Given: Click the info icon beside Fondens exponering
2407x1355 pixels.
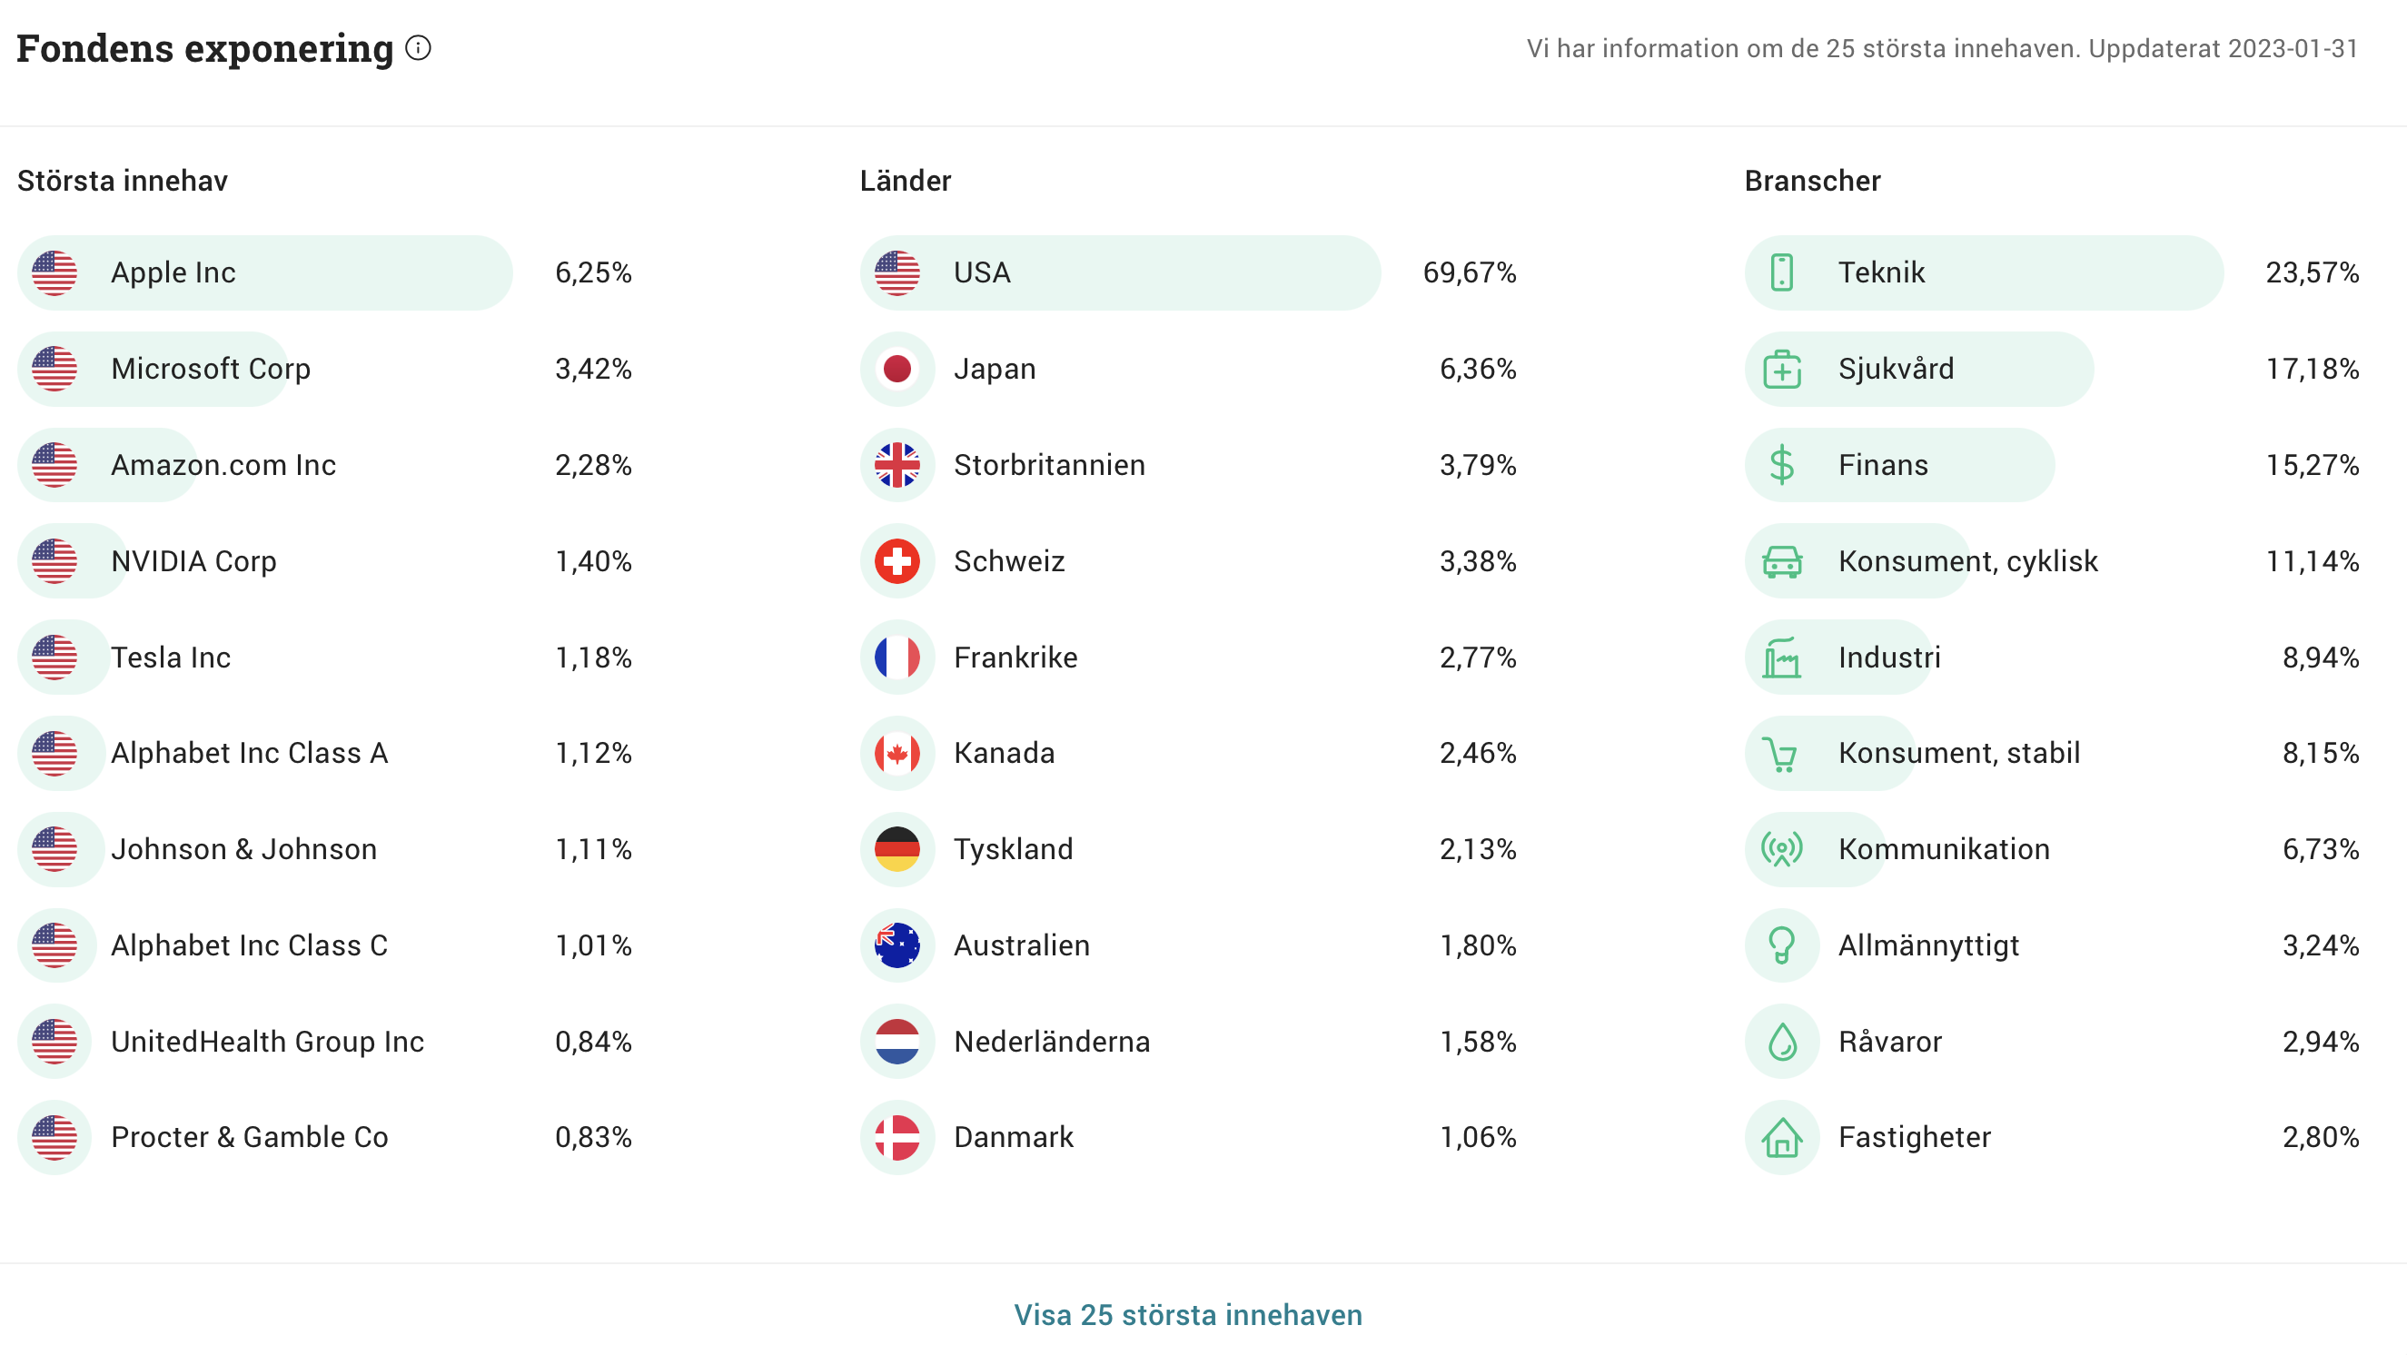Looking at the screenshot, I should click(418, 47).
